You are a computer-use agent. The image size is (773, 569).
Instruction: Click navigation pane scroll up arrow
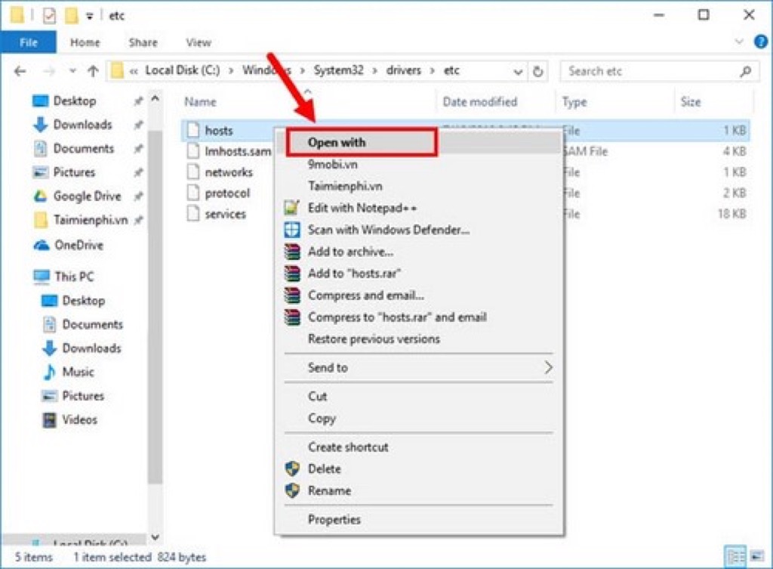(155, 99)
